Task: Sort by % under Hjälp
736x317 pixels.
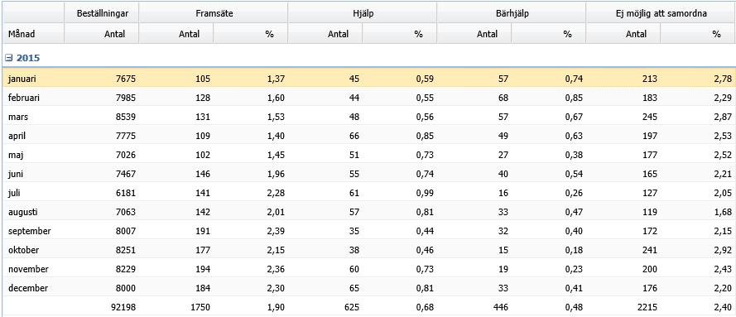Action: coord(400,34)
